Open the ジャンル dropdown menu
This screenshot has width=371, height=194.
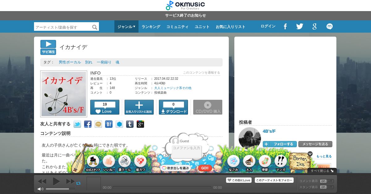point(126,27)
